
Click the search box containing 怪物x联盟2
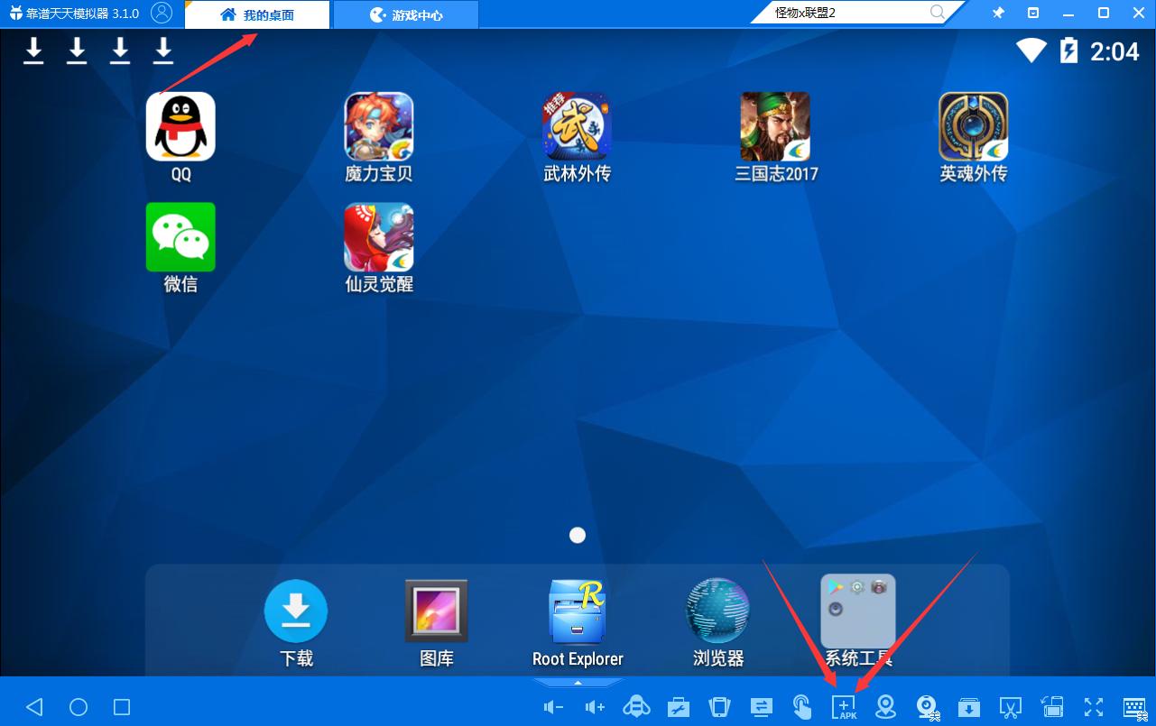(x=848, y=13)
